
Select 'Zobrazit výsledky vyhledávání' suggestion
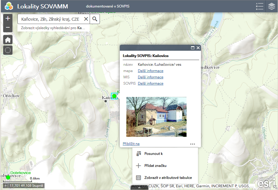53,28
